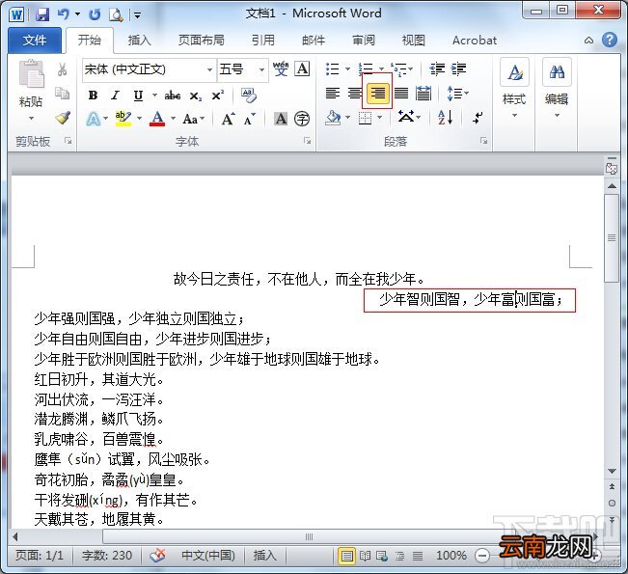This screenshot has width=628, height=574.
Task: Activate the Format Painter brush
Action: [63, 118]
